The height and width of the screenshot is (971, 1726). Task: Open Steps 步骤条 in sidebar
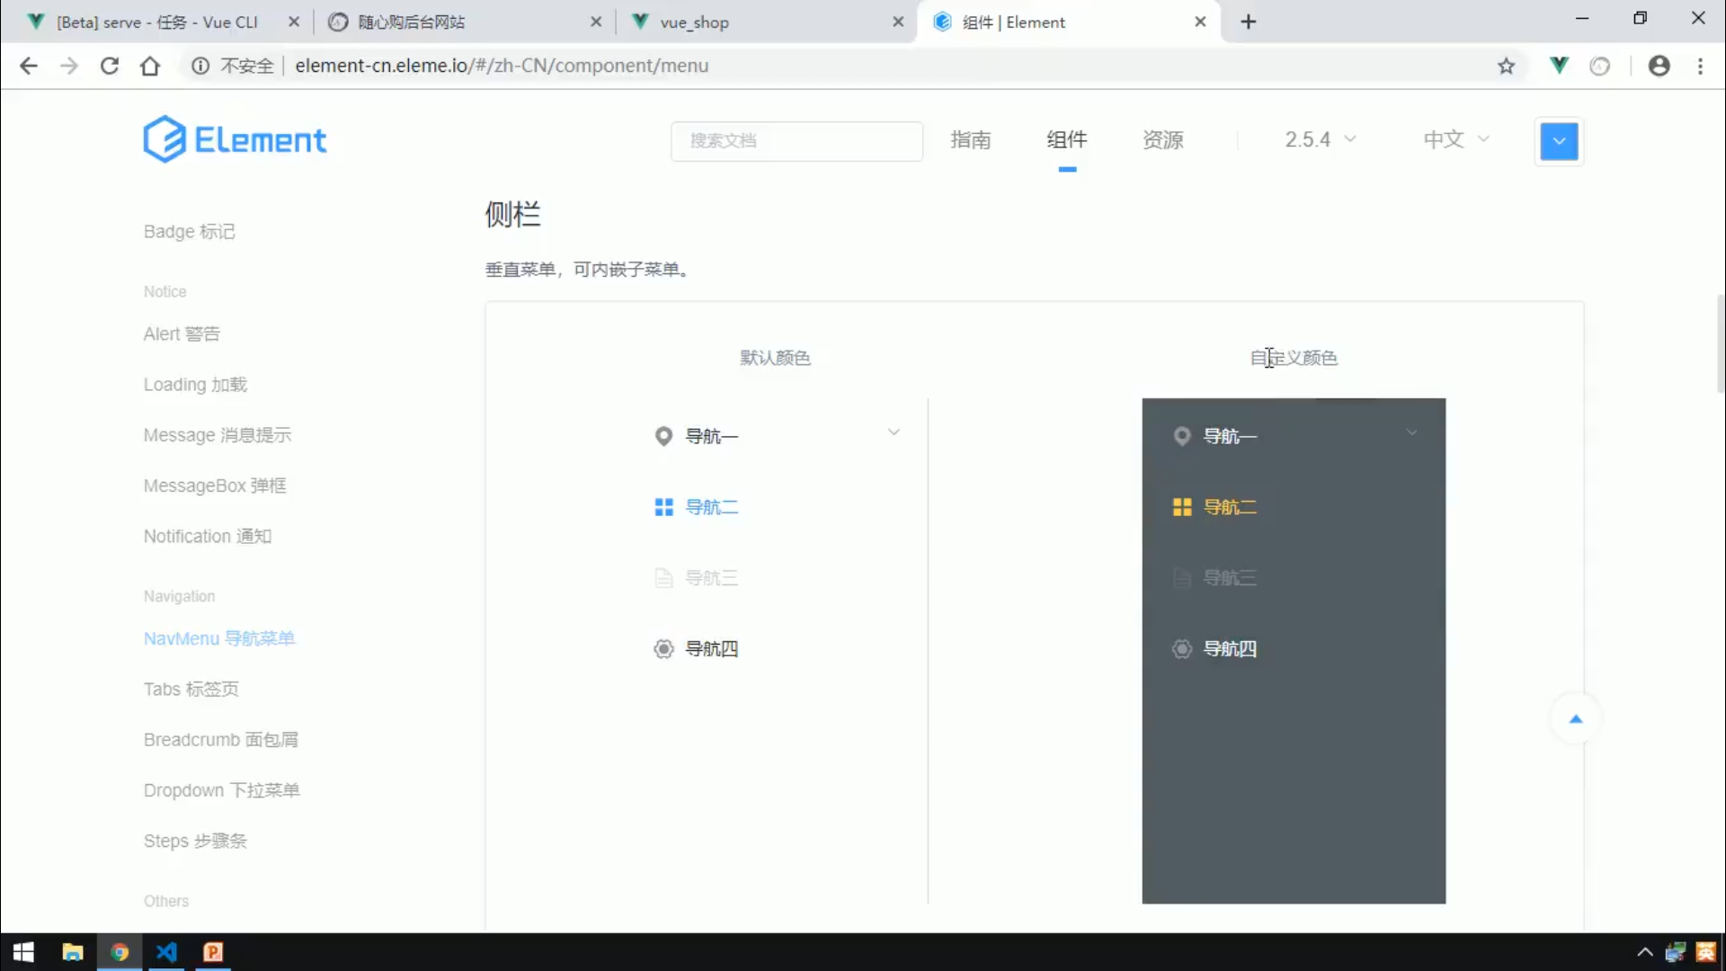195,841
